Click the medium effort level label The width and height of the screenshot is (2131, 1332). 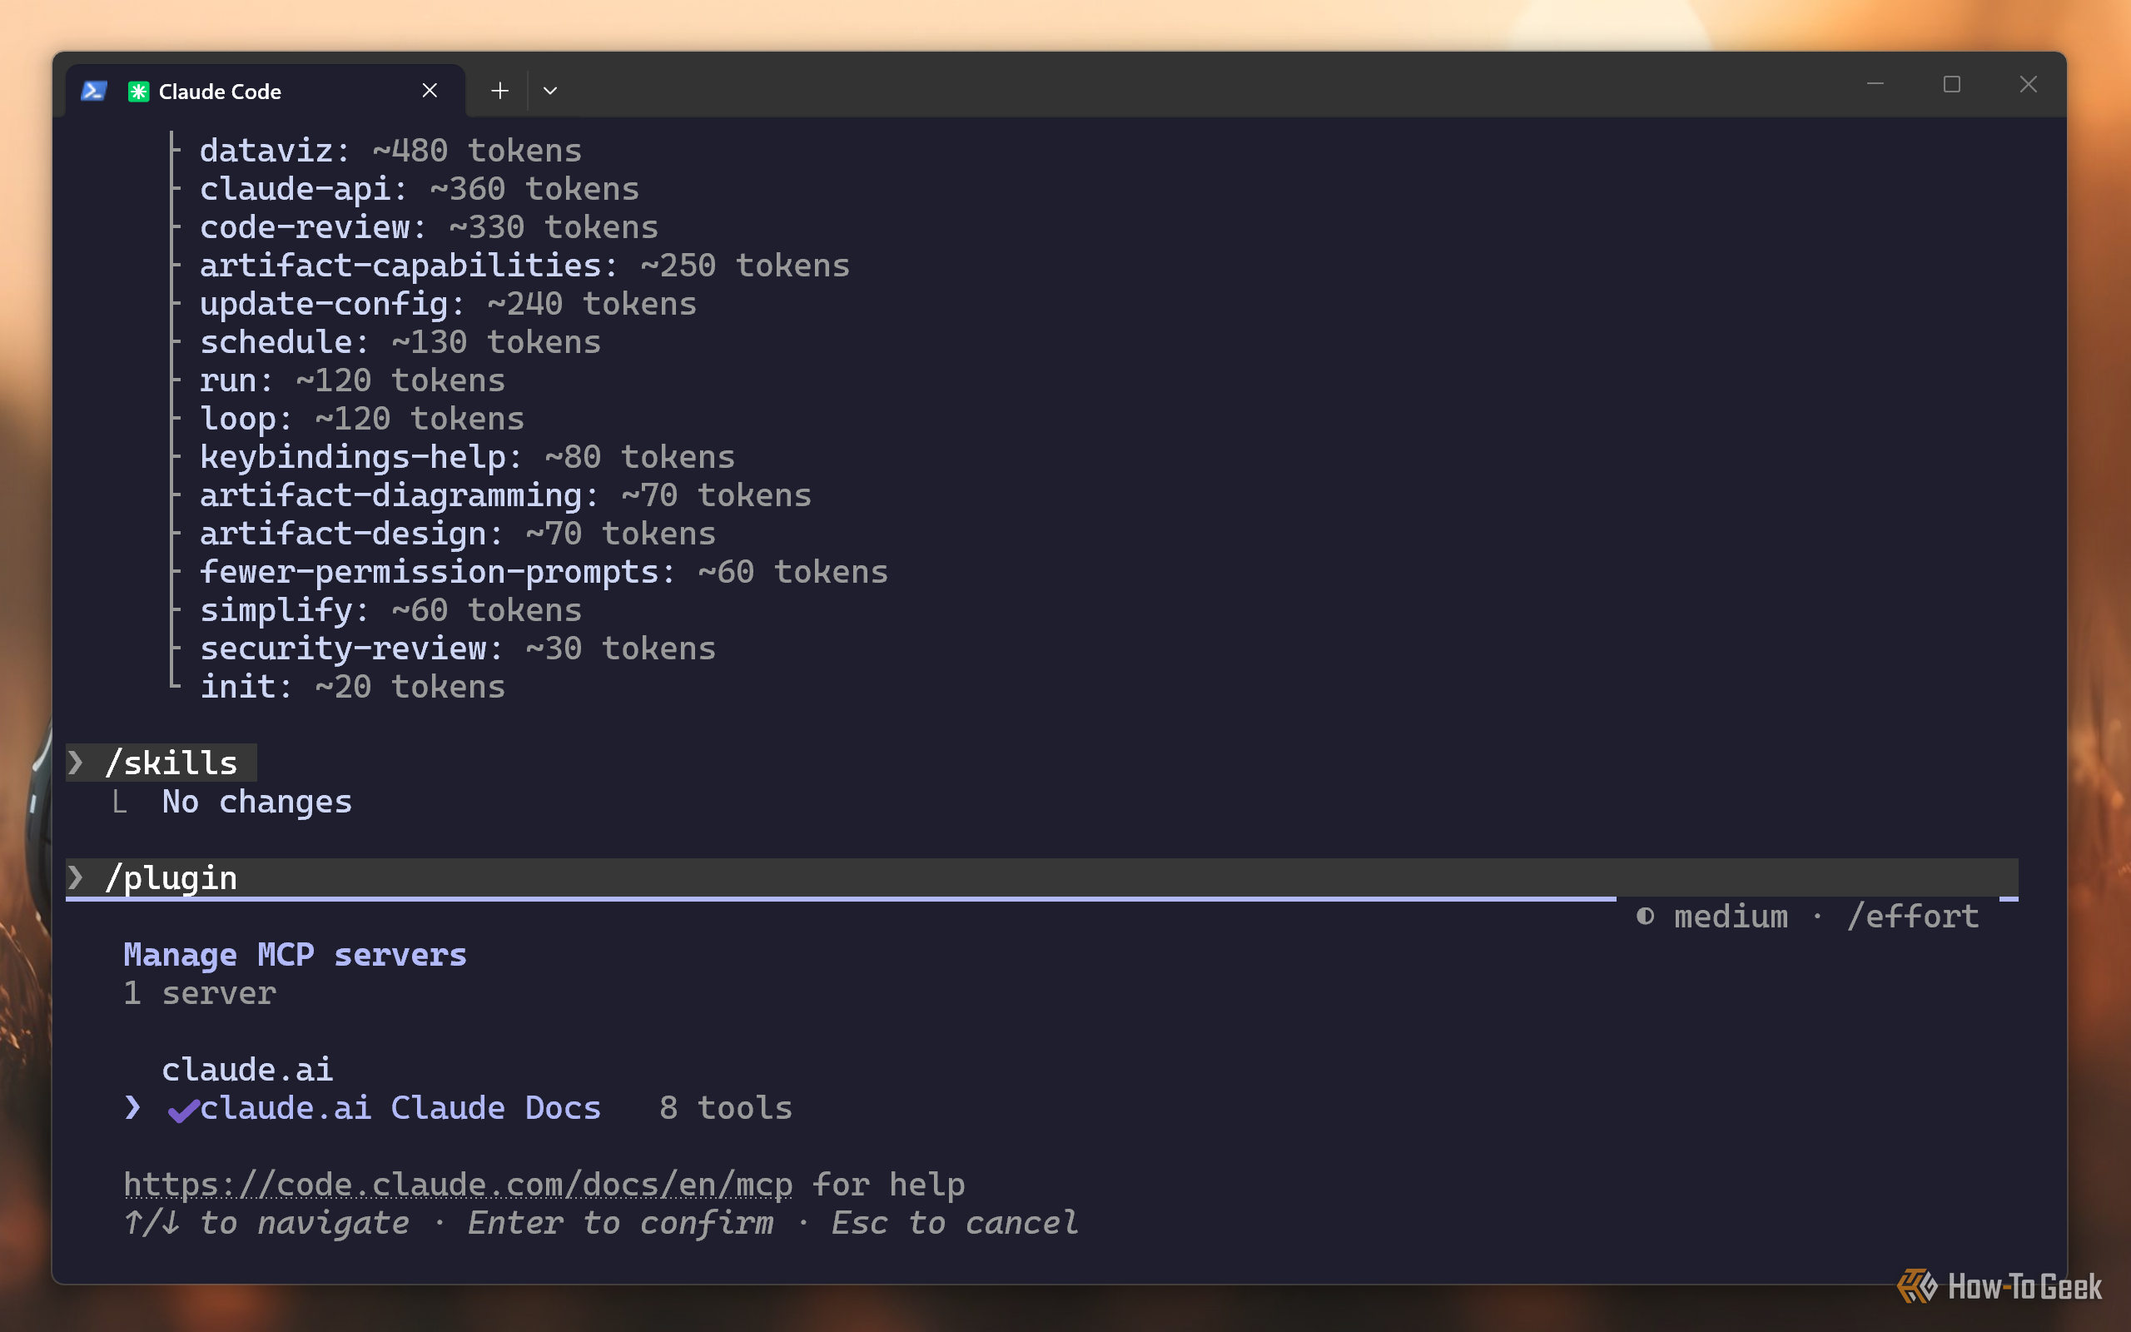(1731, 917)
